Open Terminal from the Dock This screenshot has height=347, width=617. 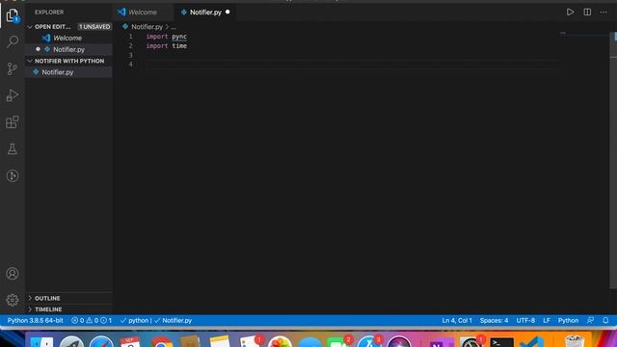pyautogui.click(x=501, y=342)
